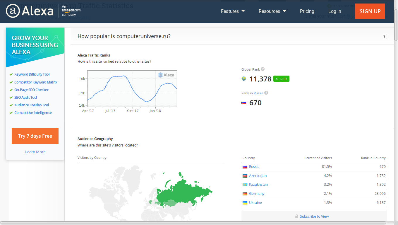The image size is (398, 225).
Task: Click the lock icon next to Subscribe to View
Action: click(x=297, y=217)
